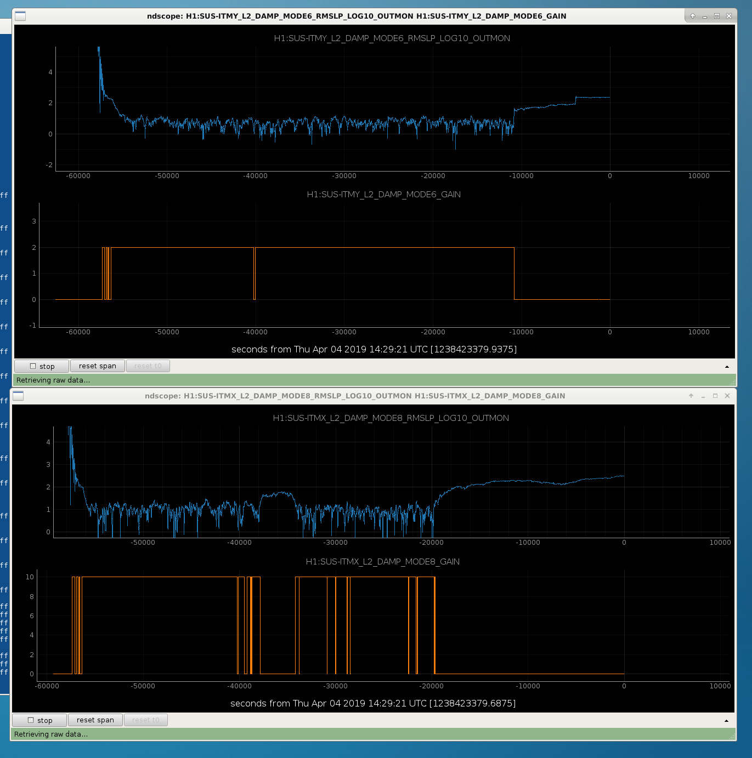Click reset t0 in the ITMY MODE6 window
The height and width of the screenshot is (758, 752).
click(x=148, y=366)
